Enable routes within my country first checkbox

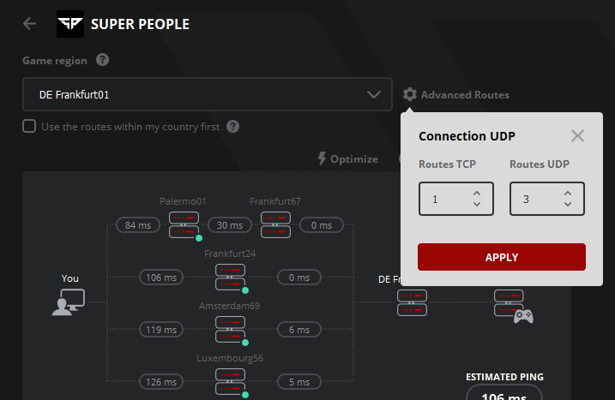tap(29, 126)
